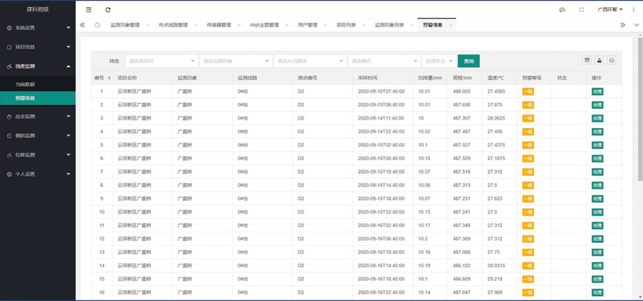
Task: Click the refresh page icon
Action: point(108,10)
